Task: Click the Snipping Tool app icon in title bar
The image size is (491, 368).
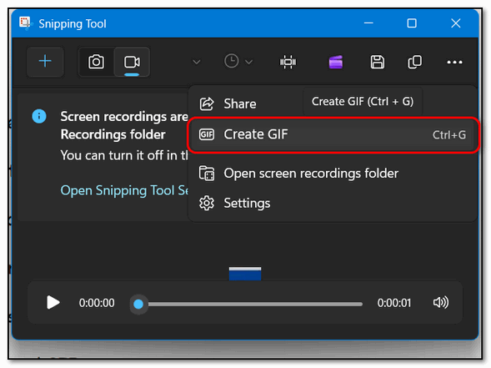Action: pyautogui.click(x=26, y=23)
